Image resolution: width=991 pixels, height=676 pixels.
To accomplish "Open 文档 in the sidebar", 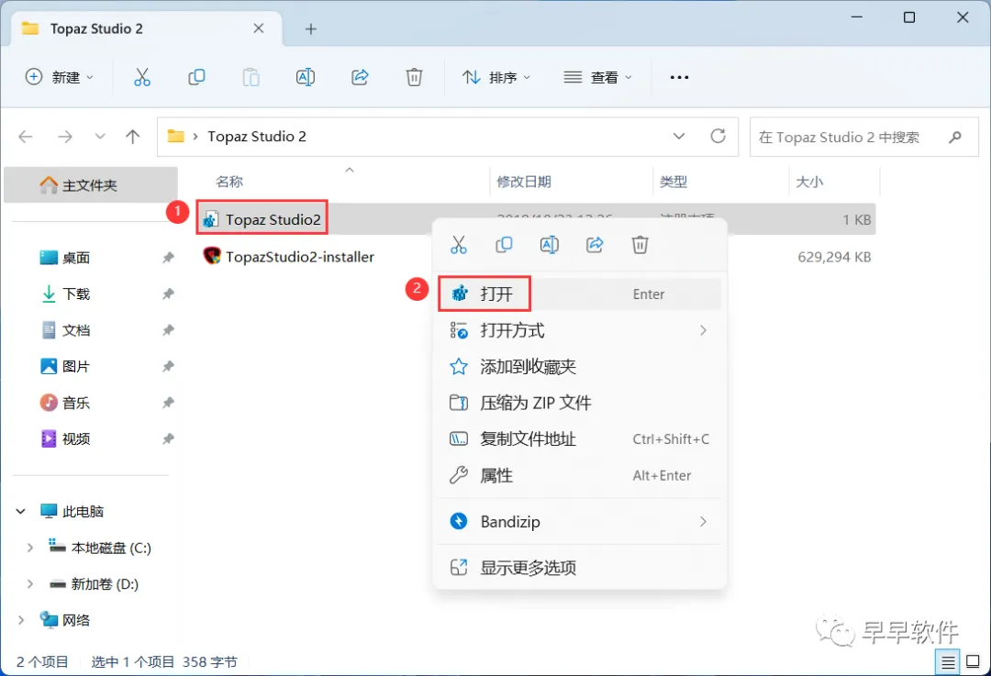I will [x=76, y=330].
